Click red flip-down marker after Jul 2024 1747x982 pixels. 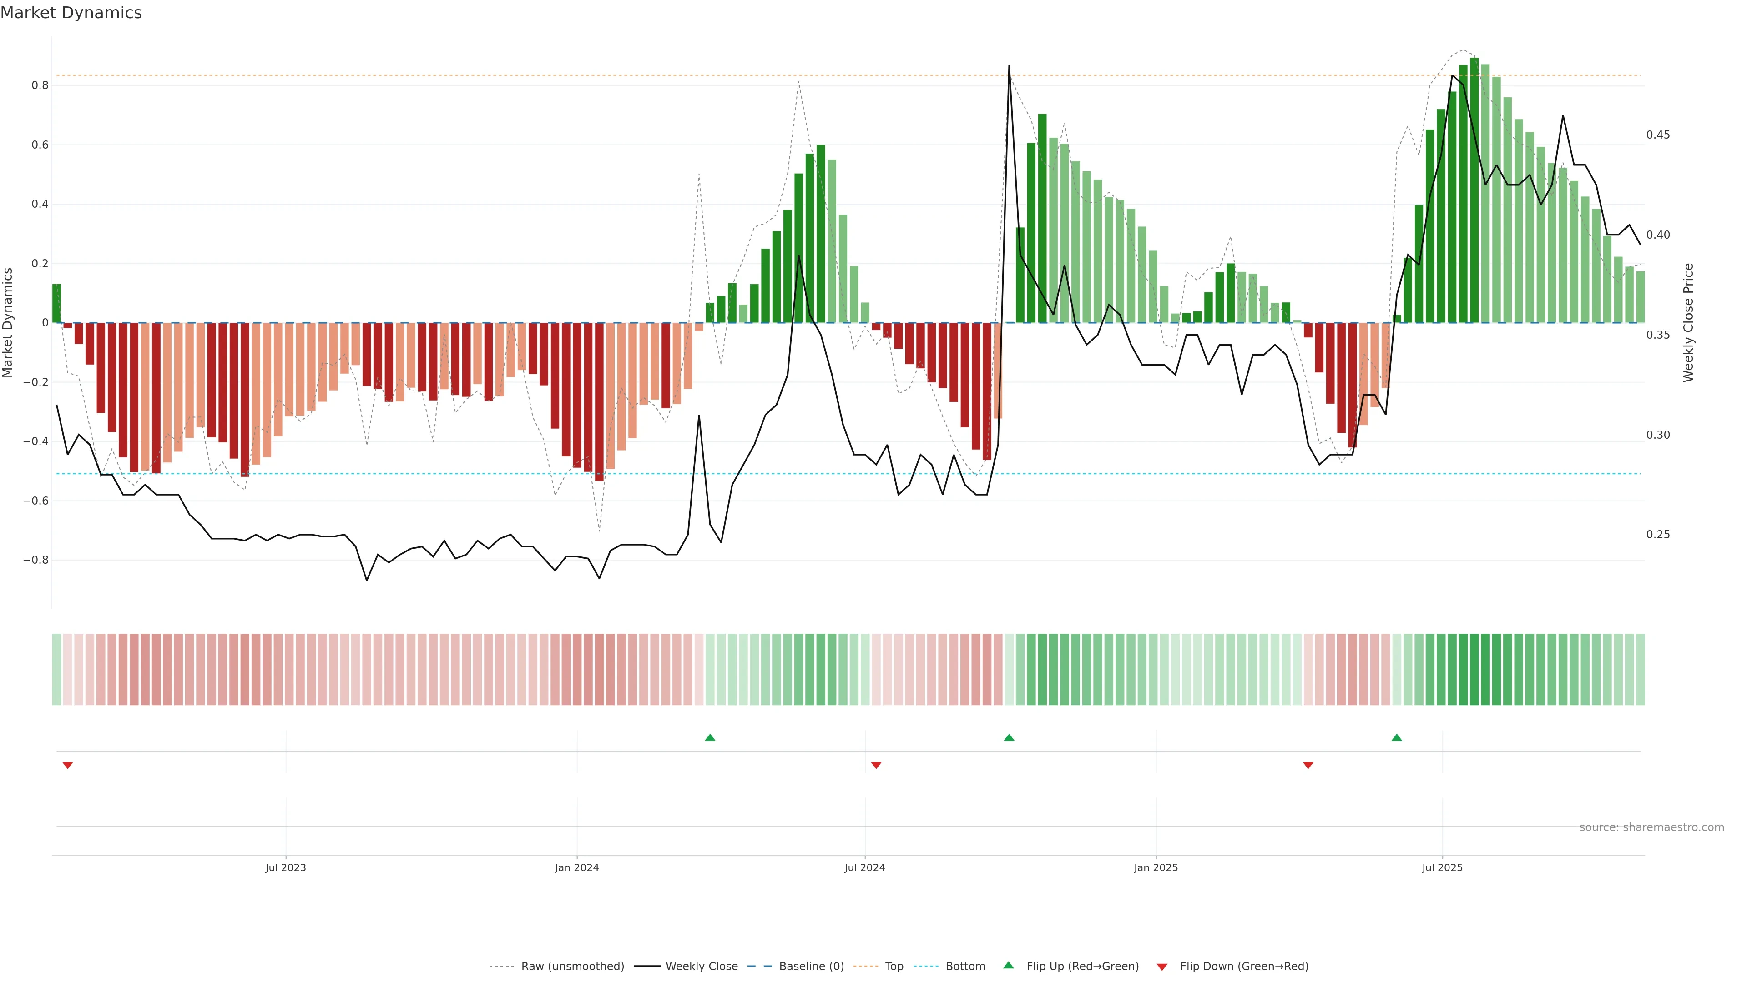pos(876,765)
